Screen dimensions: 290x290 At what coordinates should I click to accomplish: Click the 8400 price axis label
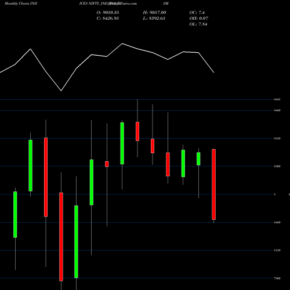[277, 222]
